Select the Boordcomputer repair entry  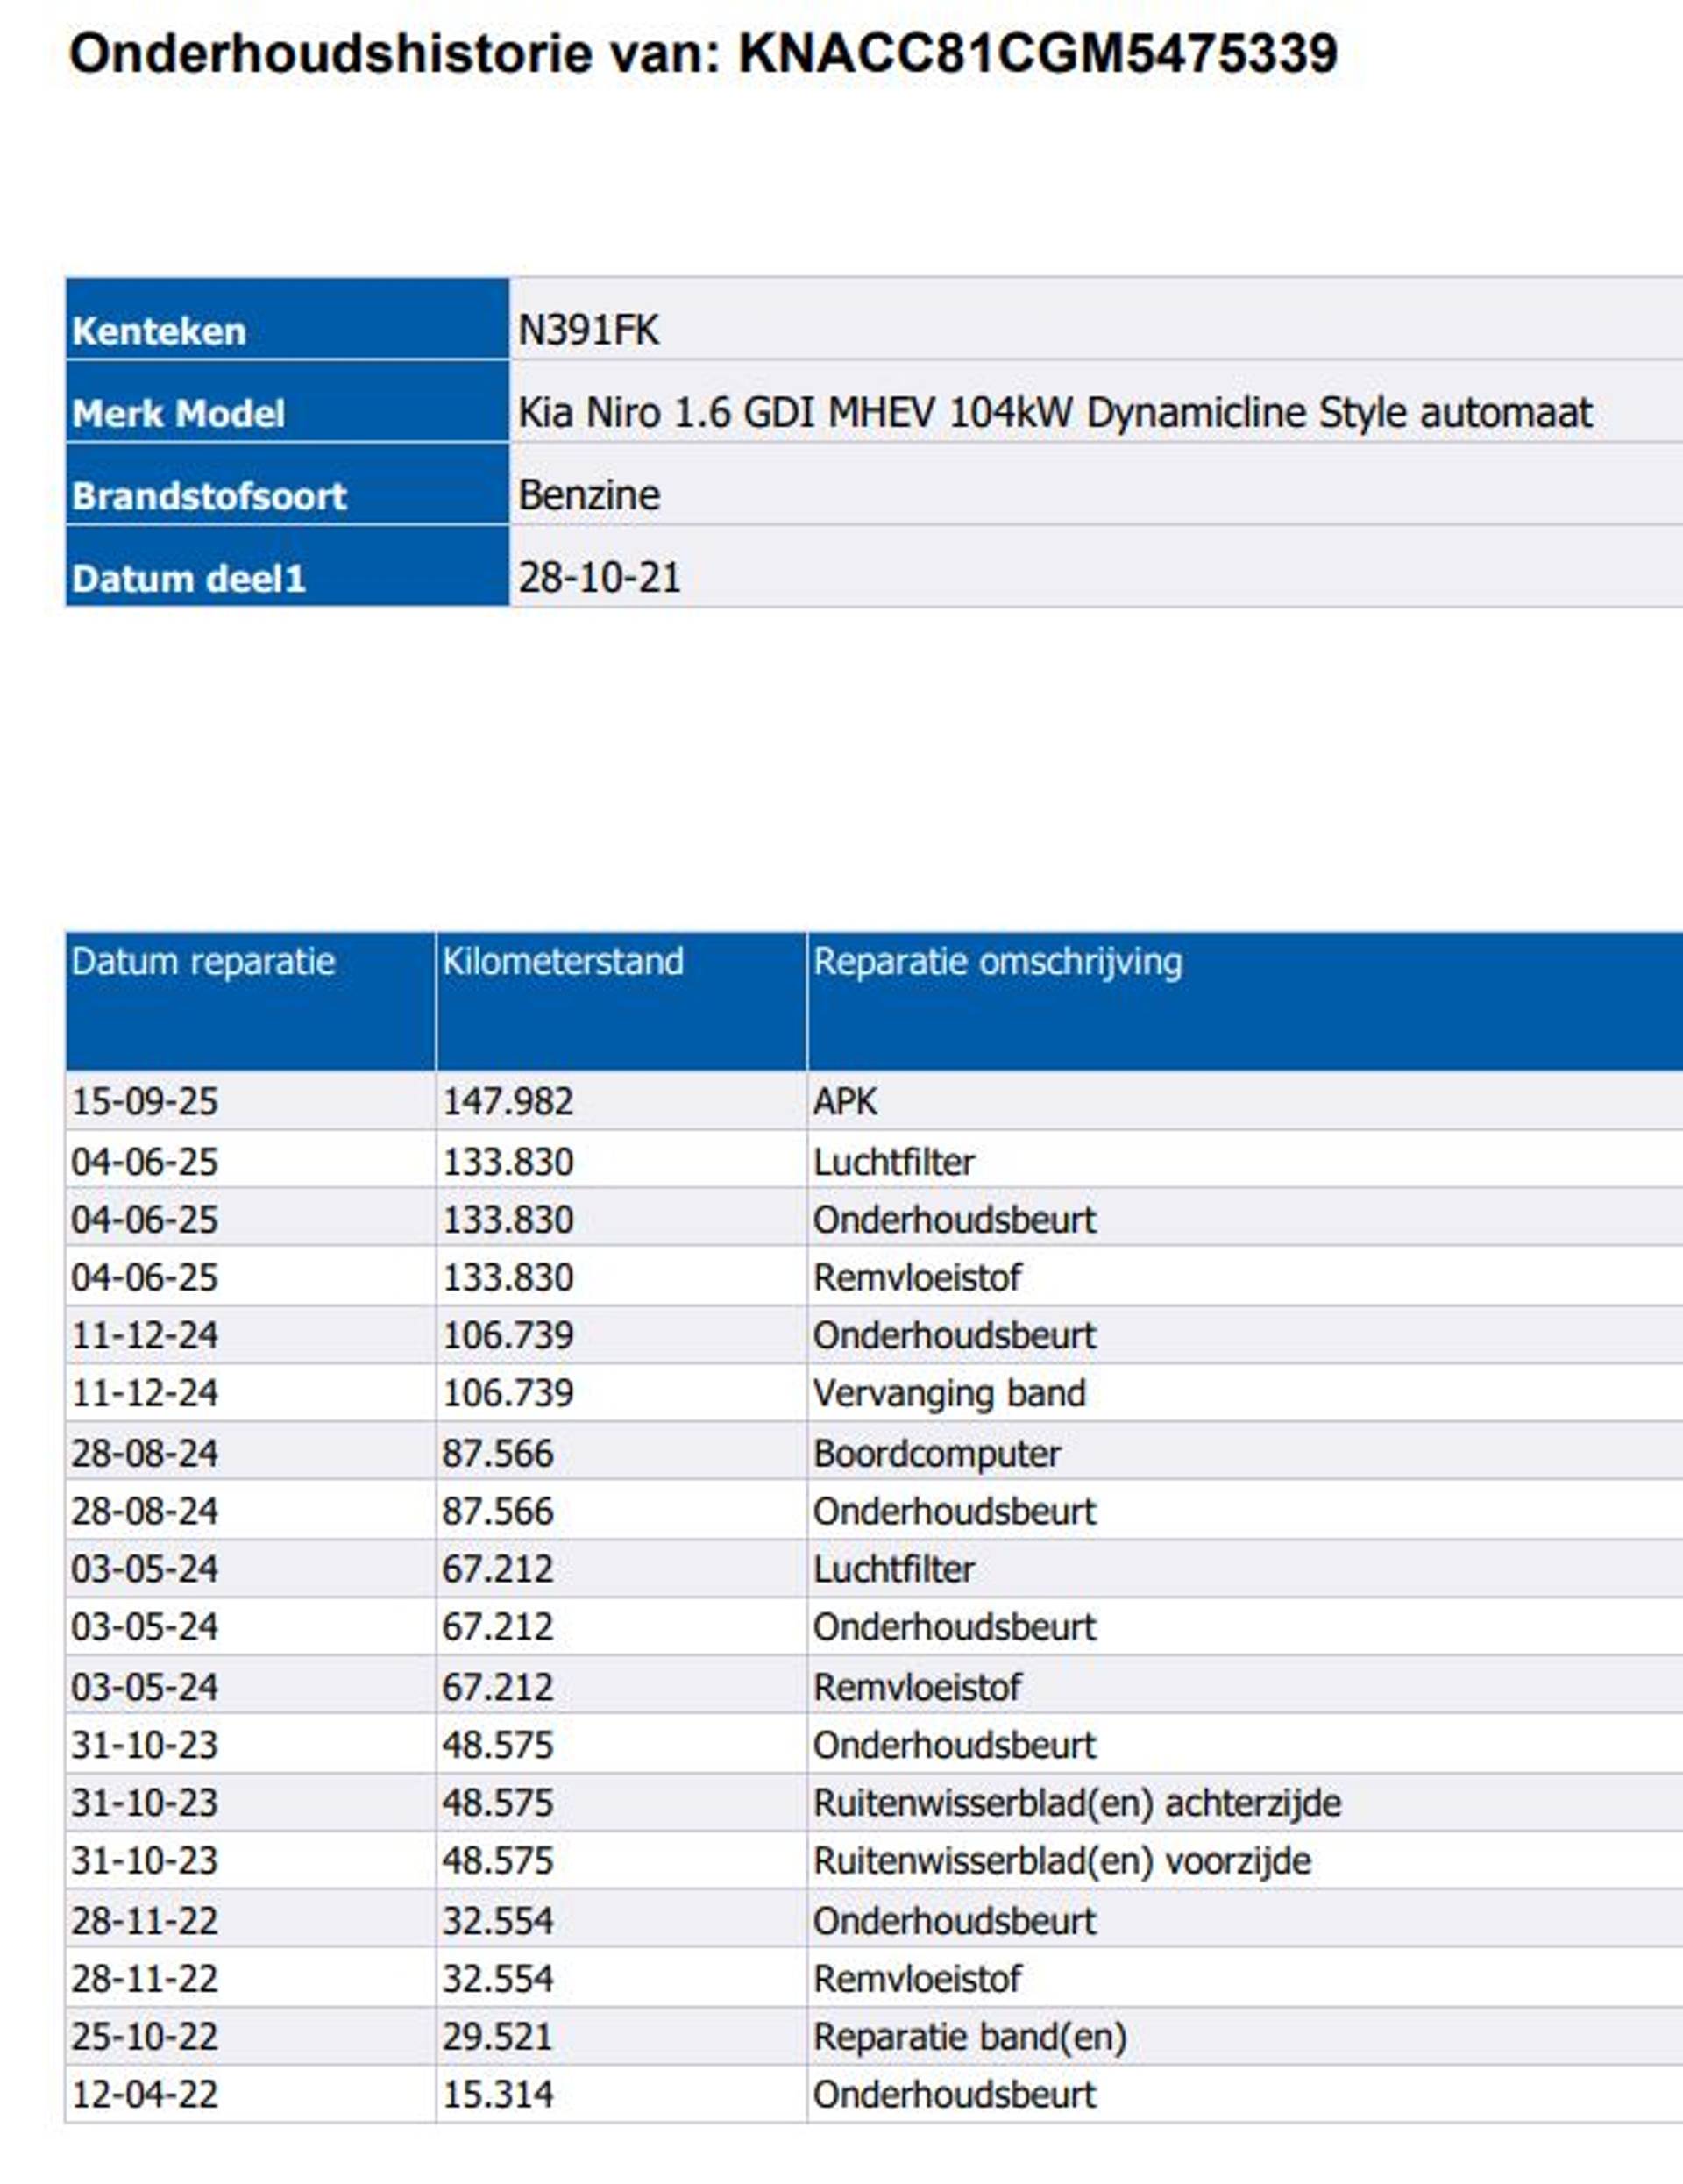point(936,1453)
